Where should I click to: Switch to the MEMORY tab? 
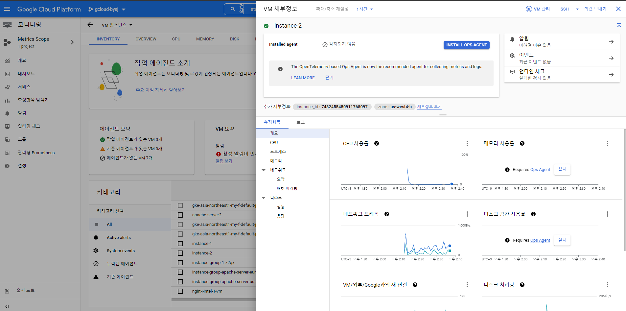point(205,39)
